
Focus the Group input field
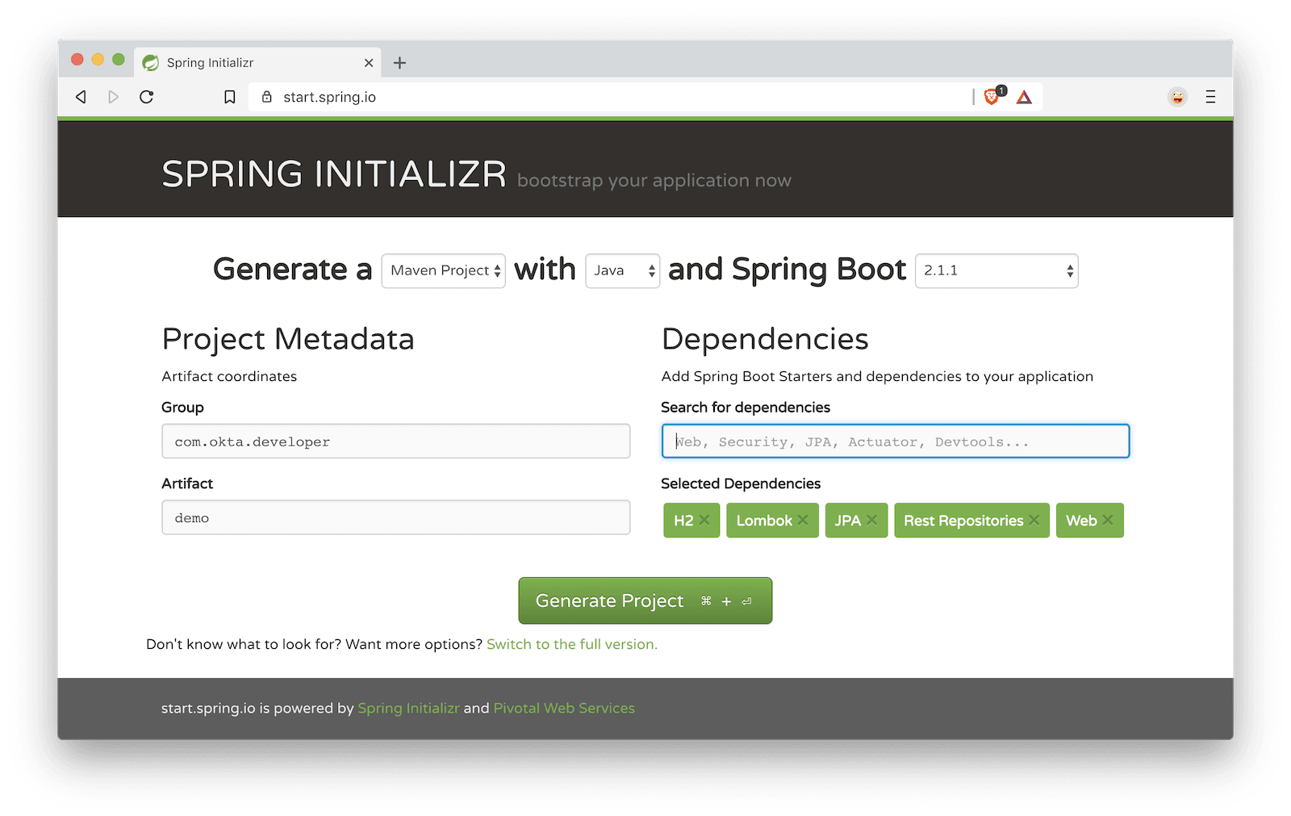pyautogui.click(x=396, y=441)
